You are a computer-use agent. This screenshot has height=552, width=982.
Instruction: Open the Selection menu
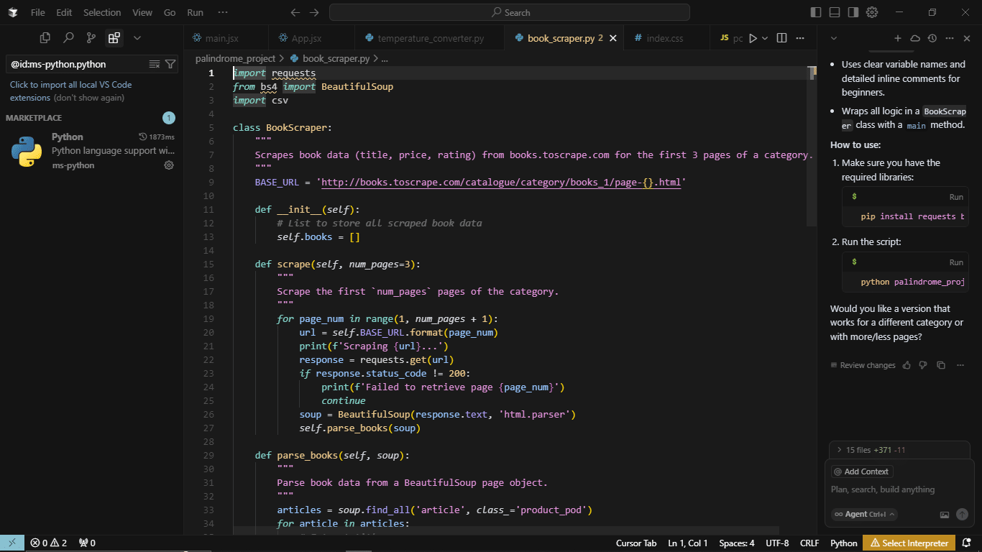(102, 12)
